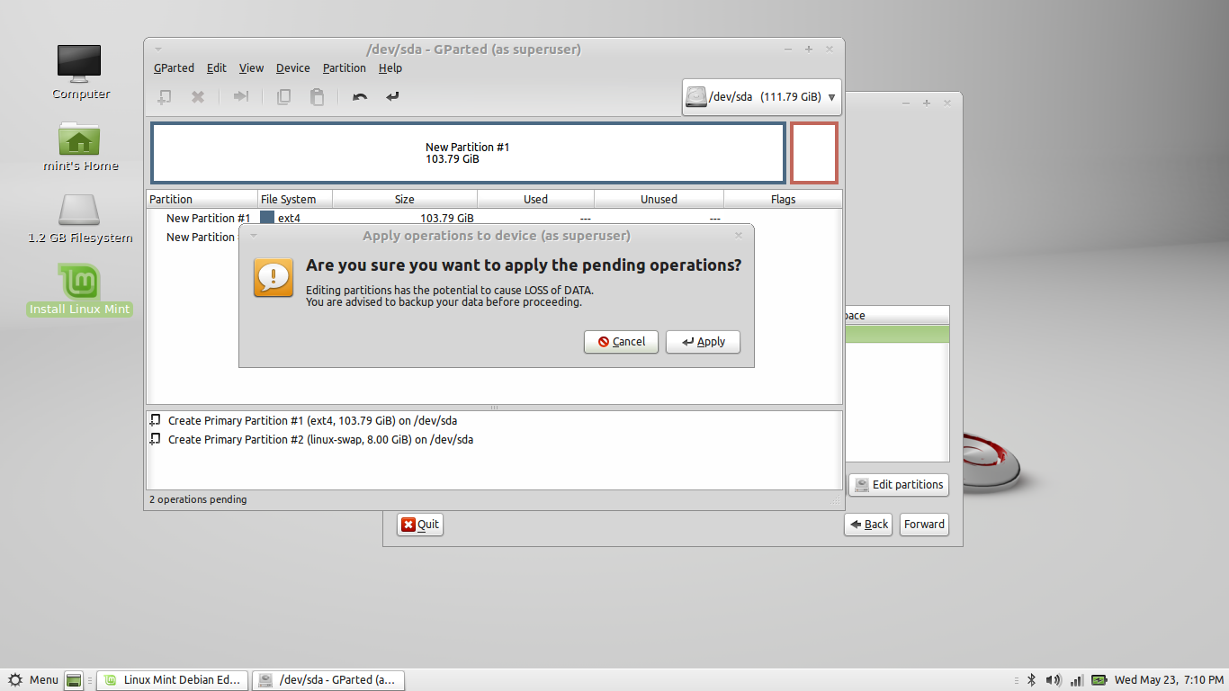Click the Apply dialog window menu arrow
The image size is (1229, 691).
click(254, 236)
